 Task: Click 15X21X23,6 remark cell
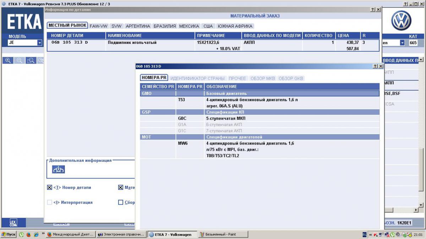point(208,42)
